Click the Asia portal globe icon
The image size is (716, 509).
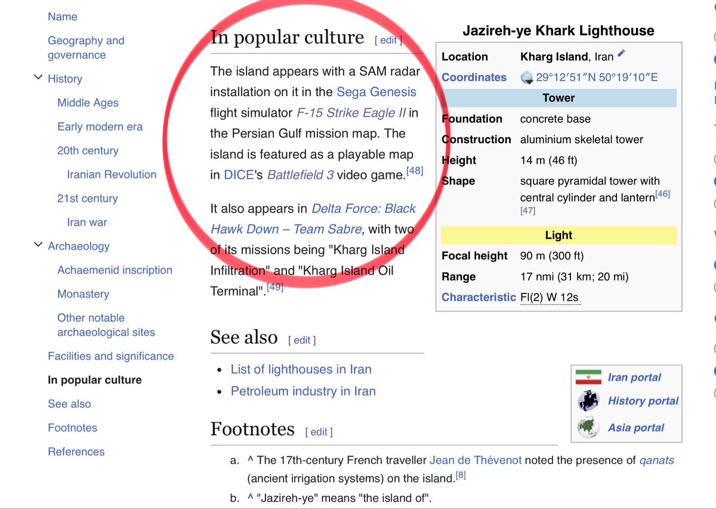coord(588,427)
